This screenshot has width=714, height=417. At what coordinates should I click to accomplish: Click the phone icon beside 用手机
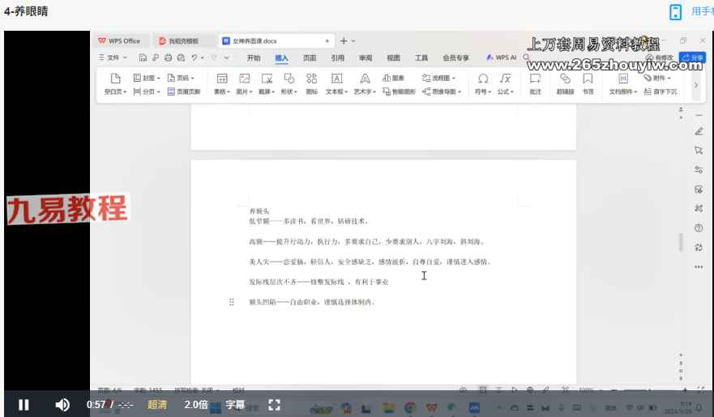point(675,12)
